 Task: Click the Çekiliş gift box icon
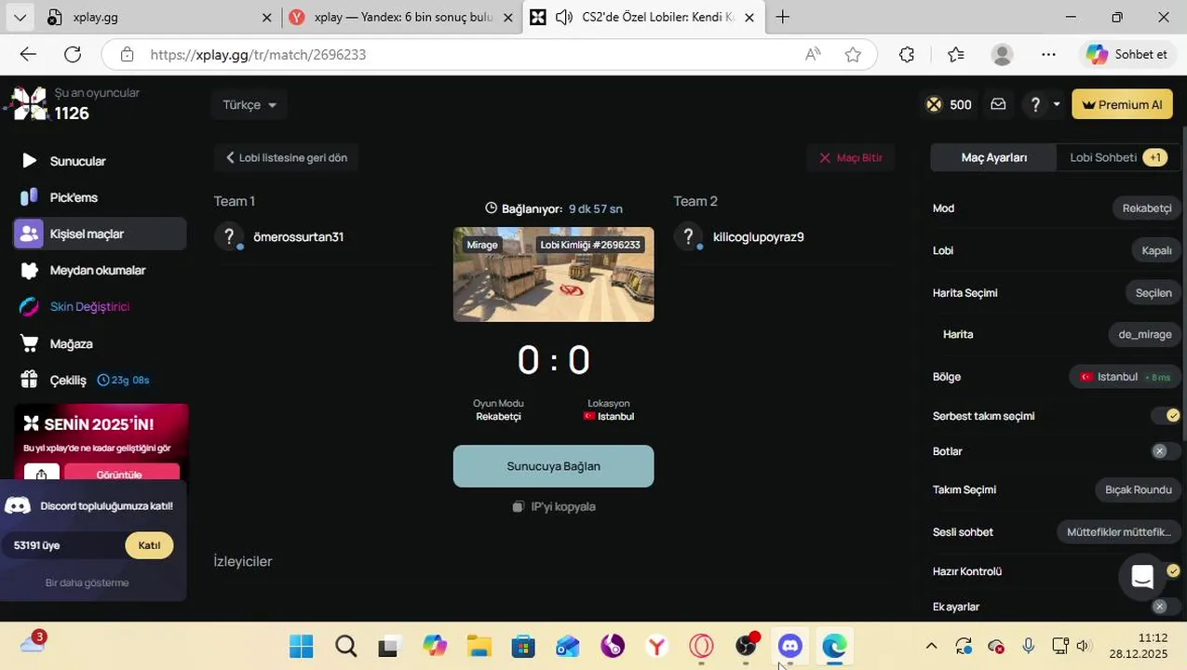coord(29,380)
